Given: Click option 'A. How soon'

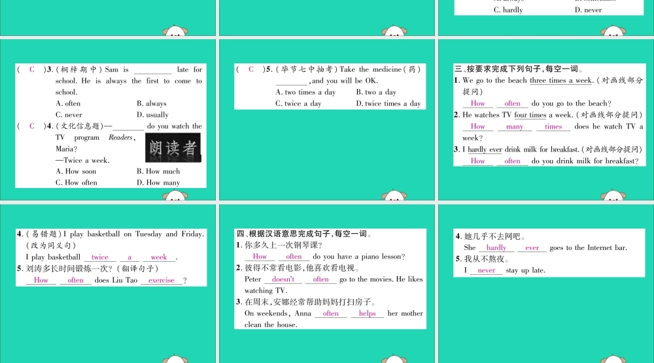Looking at the screenshot, I should (x=76, y=171).
